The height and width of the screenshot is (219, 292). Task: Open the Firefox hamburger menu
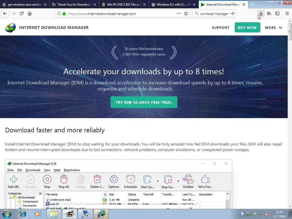click(287, 13)
